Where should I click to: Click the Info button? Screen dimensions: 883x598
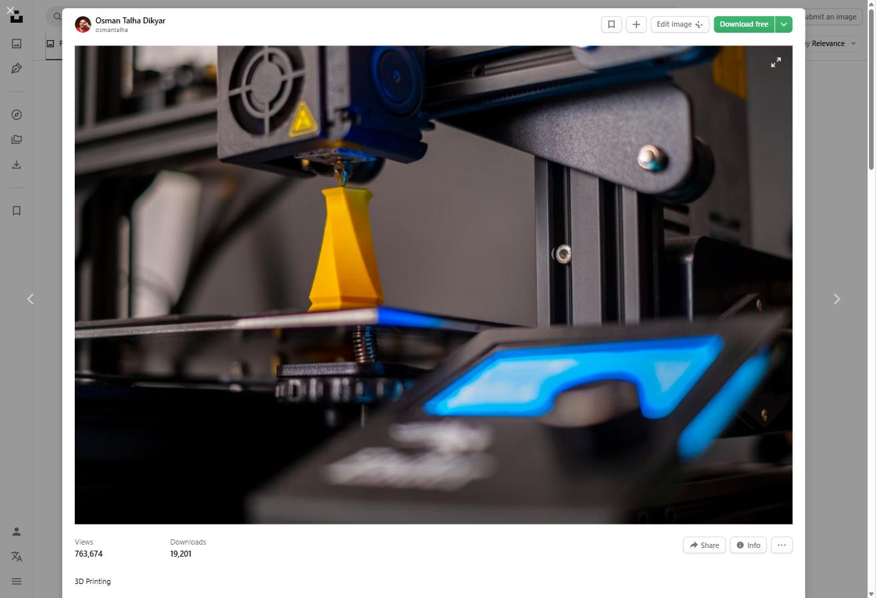point(748,545)
